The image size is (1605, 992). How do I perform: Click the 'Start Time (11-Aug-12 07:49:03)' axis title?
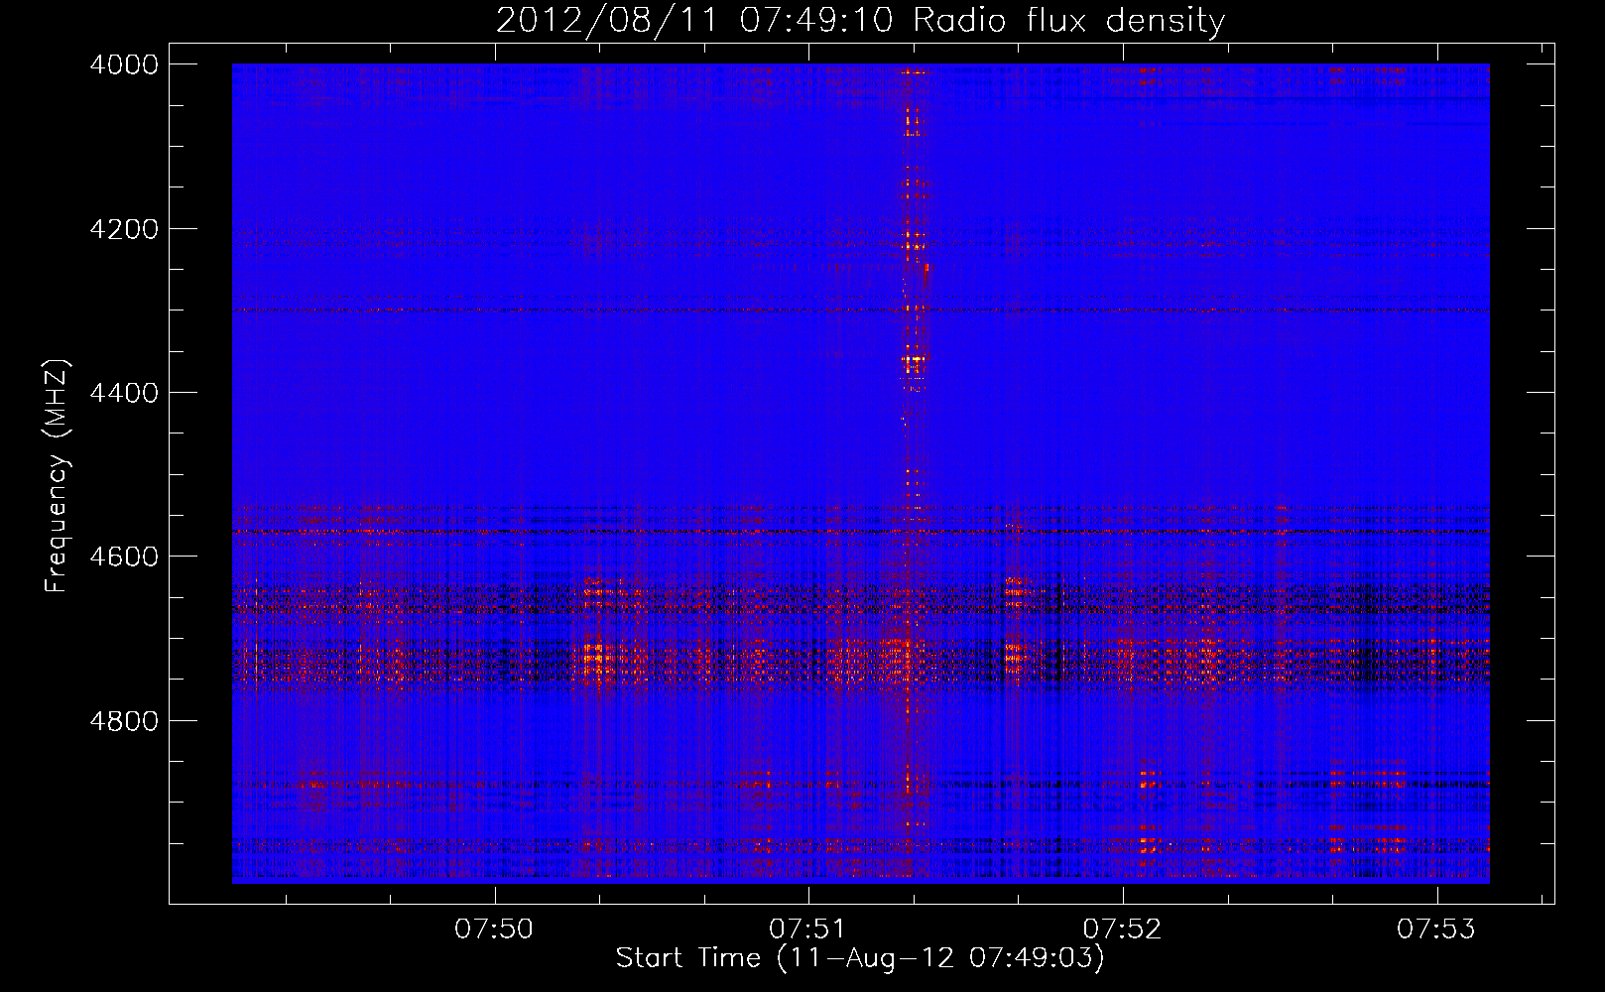(860, 958)
